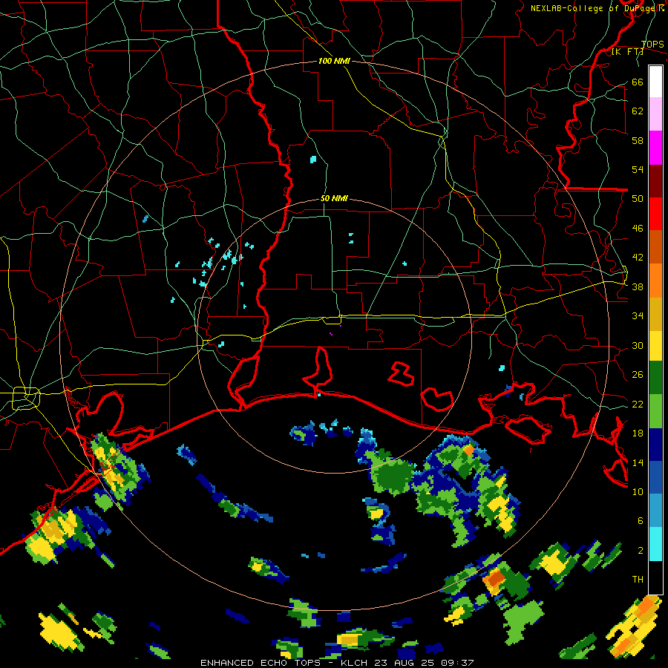This screenshot has height=668, width=668.
Task: Click the light pink legend swatch
Action: [655, 114]
